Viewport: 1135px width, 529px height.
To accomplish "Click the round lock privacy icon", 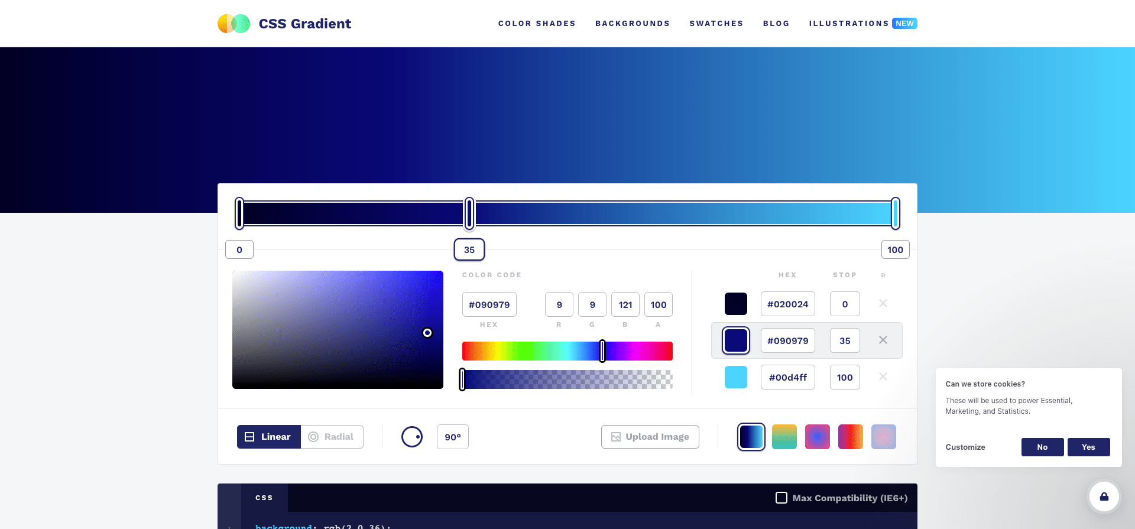I will [x=1104, y=496].
